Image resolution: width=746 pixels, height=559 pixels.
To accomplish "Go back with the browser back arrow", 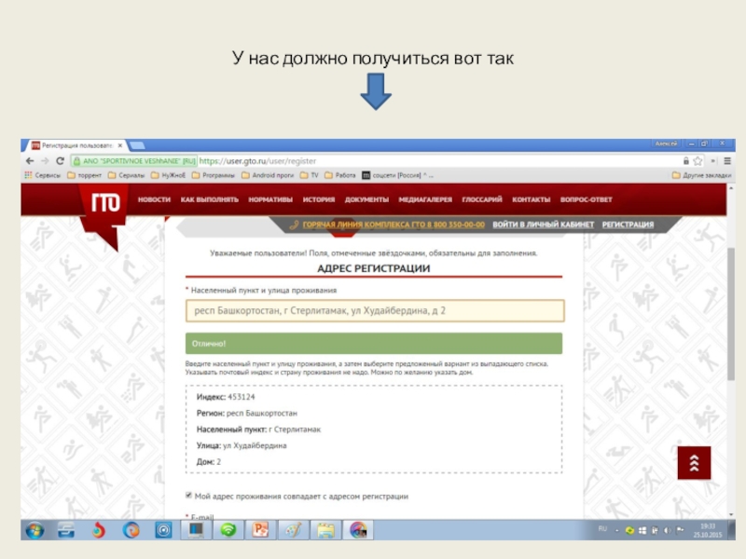I will click(30, 161).
